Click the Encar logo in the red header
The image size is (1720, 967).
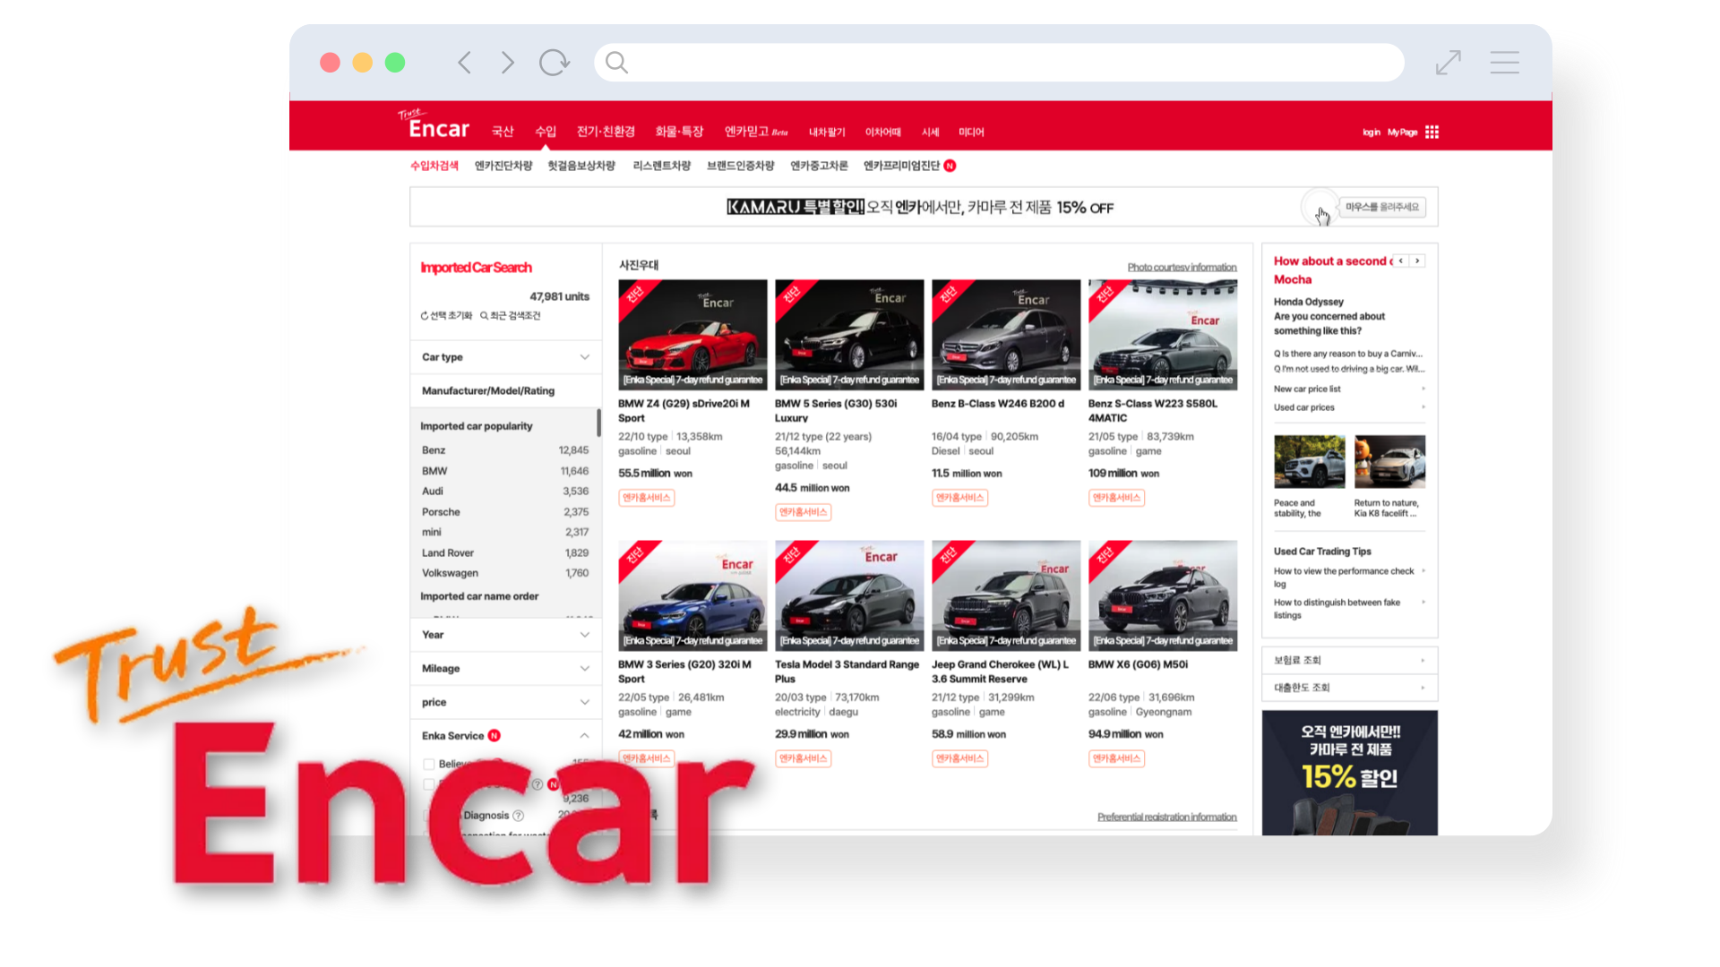434,124
